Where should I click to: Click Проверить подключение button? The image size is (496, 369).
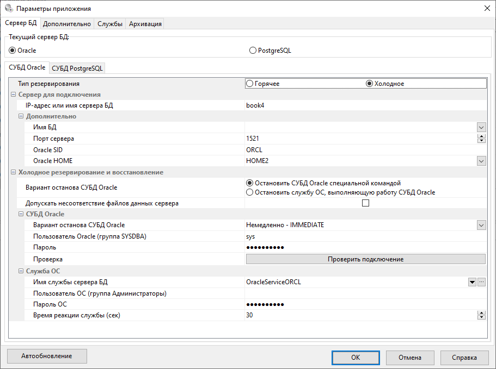[366, 259]
